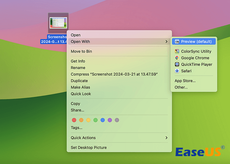Click the Safari compass icon
230x164 pixels.
pos(177,71)
